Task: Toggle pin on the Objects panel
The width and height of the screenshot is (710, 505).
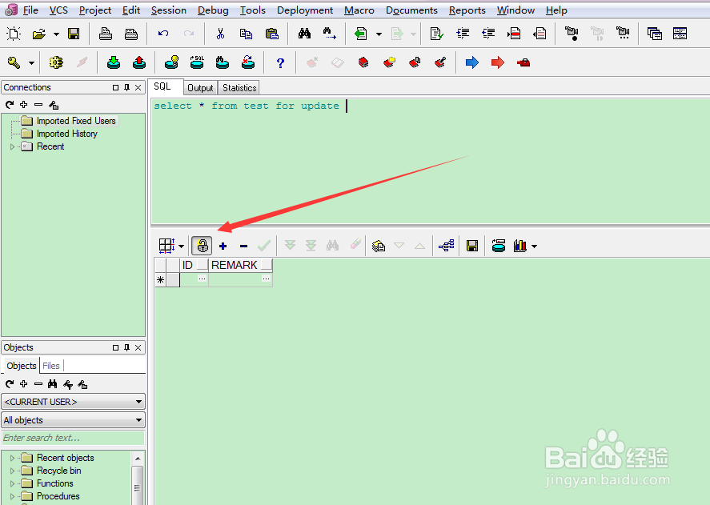Action: [x=126, y=347]
